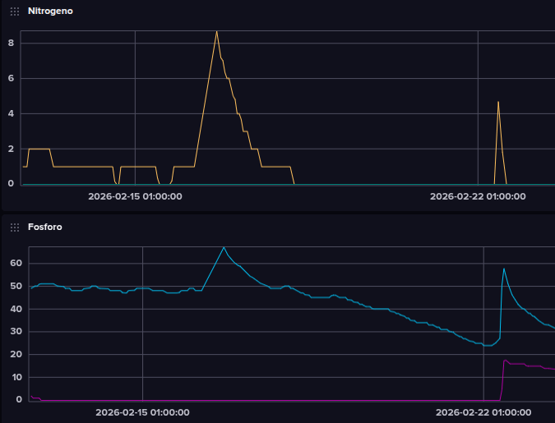Click the y-axis value 30 in Fosforo
This screenshot has width=555, height=423.
click(12, 332)
